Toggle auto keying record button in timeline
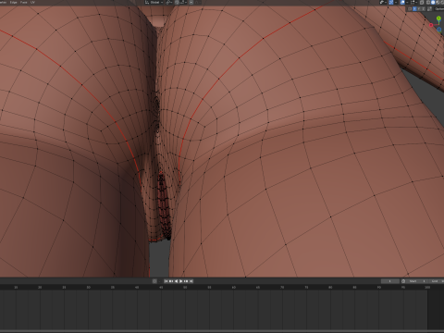 [154, 281]
